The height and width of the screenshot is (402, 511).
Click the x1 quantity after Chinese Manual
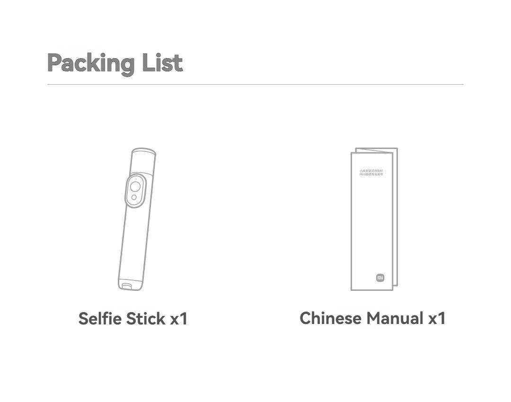pyautogui.click(x=437, y=318)
